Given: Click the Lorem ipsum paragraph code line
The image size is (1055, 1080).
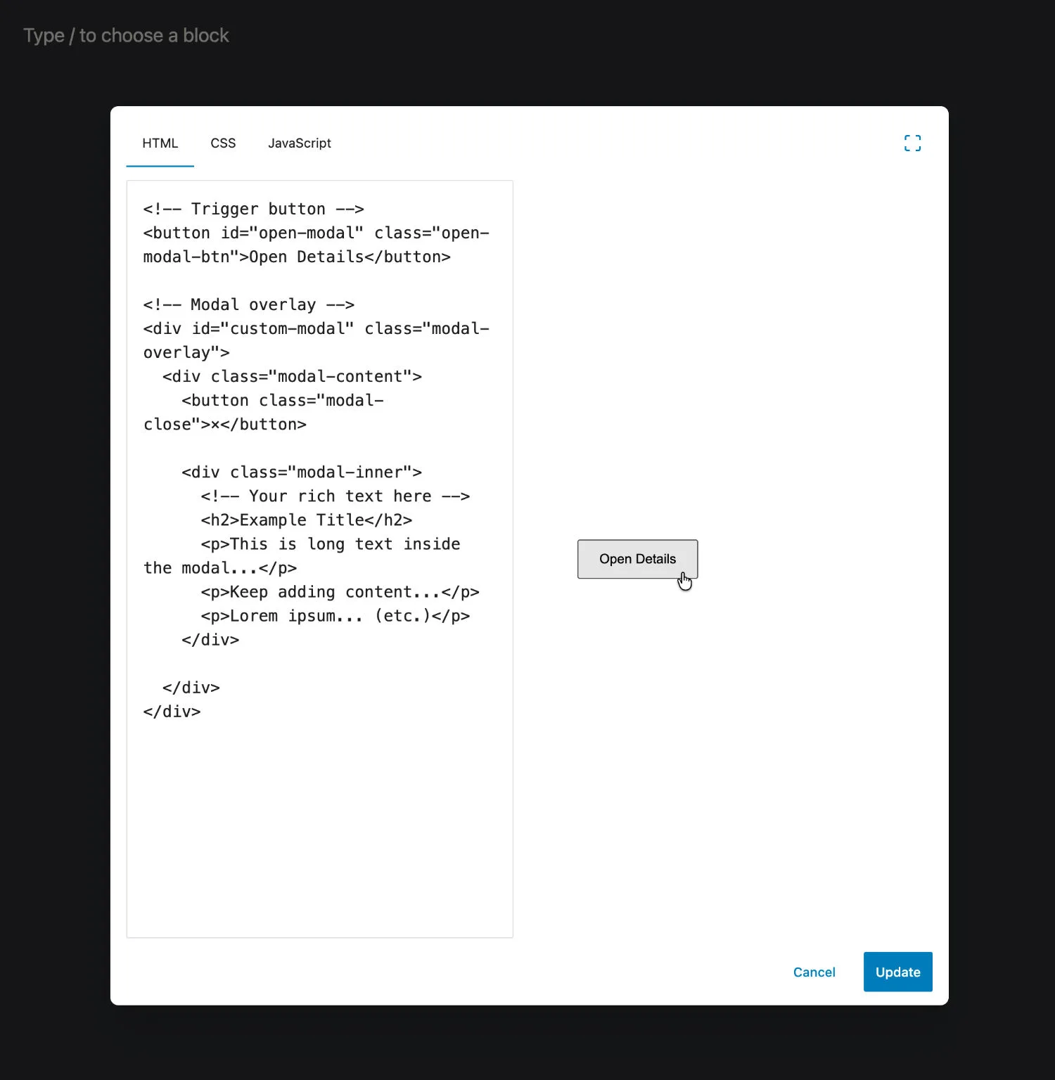Looking at the screenshot, I should [335, 615].
